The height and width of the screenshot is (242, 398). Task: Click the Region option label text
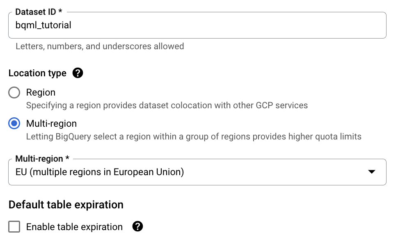pyautogui.click(x=41, y=92)
